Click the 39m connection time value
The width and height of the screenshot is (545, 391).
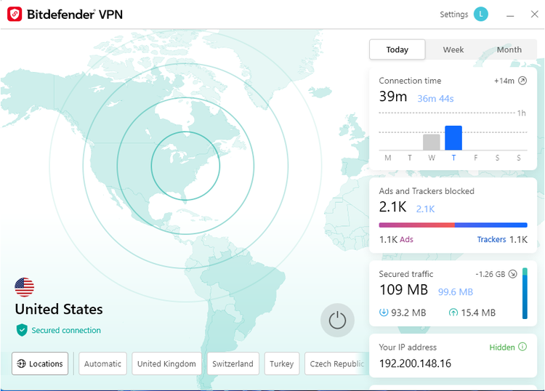click(x=392, y=97)
